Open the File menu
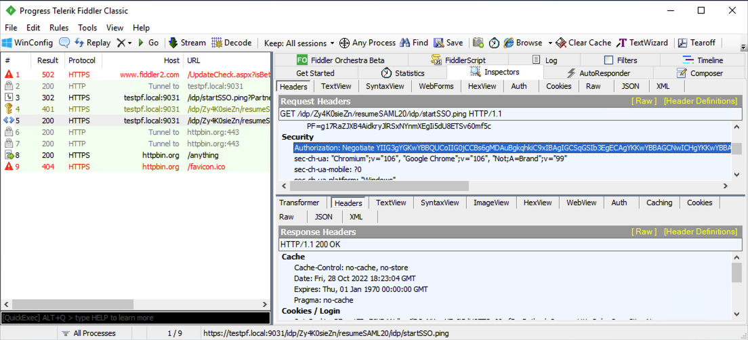Screen dimensions: 748x340 coord(11,28)
